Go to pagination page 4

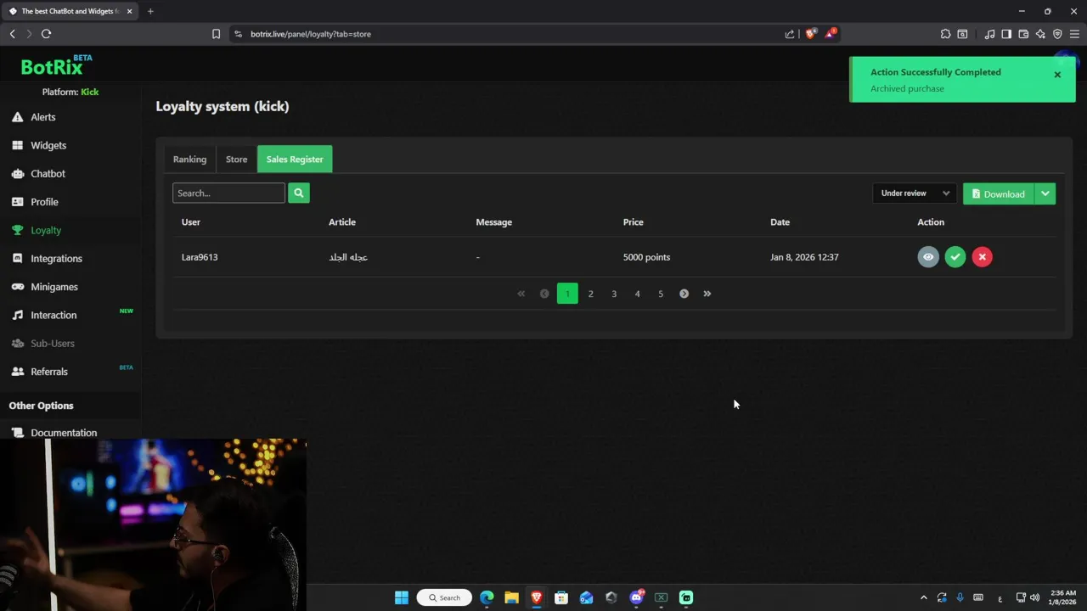(637, 294)
